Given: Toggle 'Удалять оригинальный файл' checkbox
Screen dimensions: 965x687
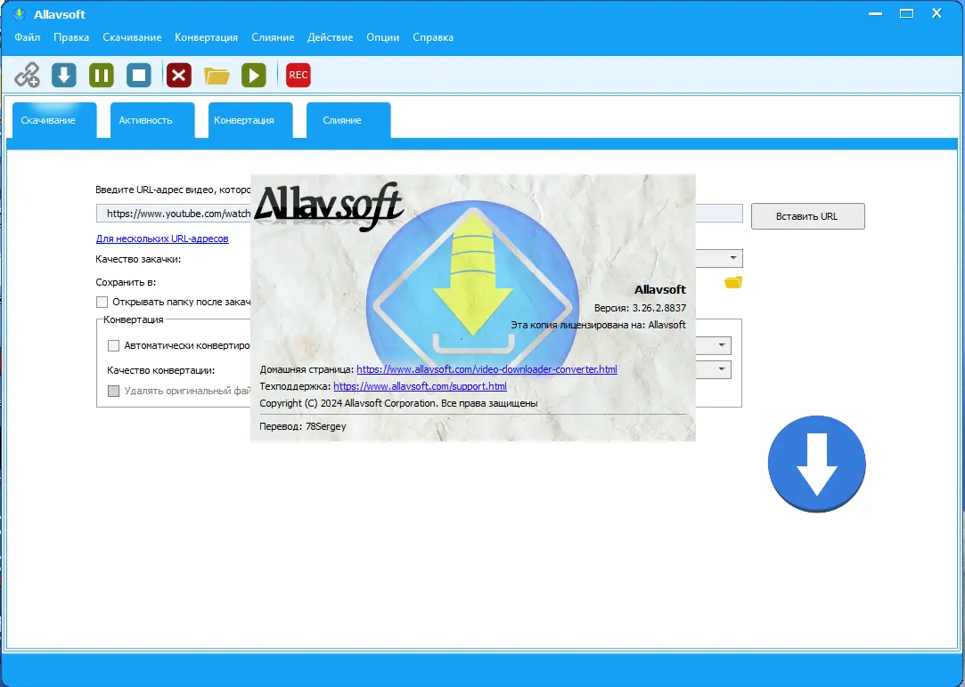Looking at the screenshot, I should (113, 391).
